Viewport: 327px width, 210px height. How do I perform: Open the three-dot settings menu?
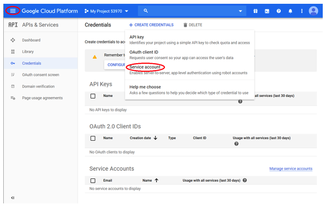pyautogui.click(x=302, y=11)
